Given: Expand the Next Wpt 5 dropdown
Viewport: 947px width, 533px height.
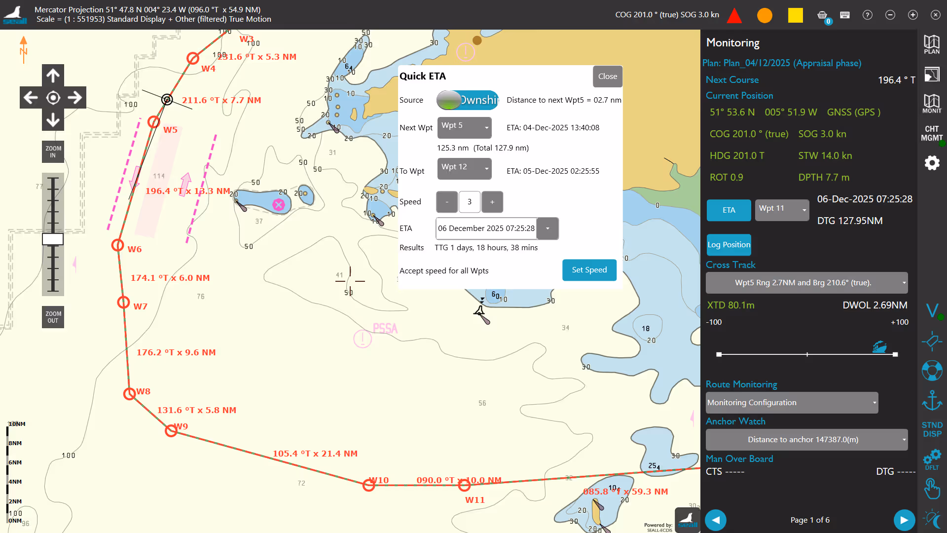Looking at the screenshot, I should click(x=464, y=127).
